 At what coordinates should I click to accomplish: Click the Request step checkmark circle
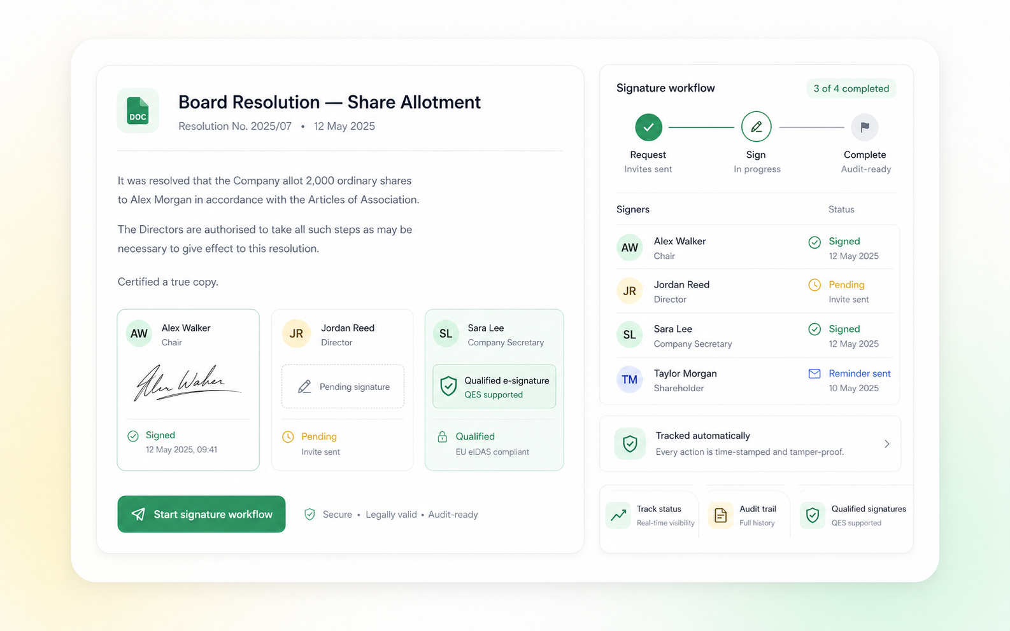648,127
